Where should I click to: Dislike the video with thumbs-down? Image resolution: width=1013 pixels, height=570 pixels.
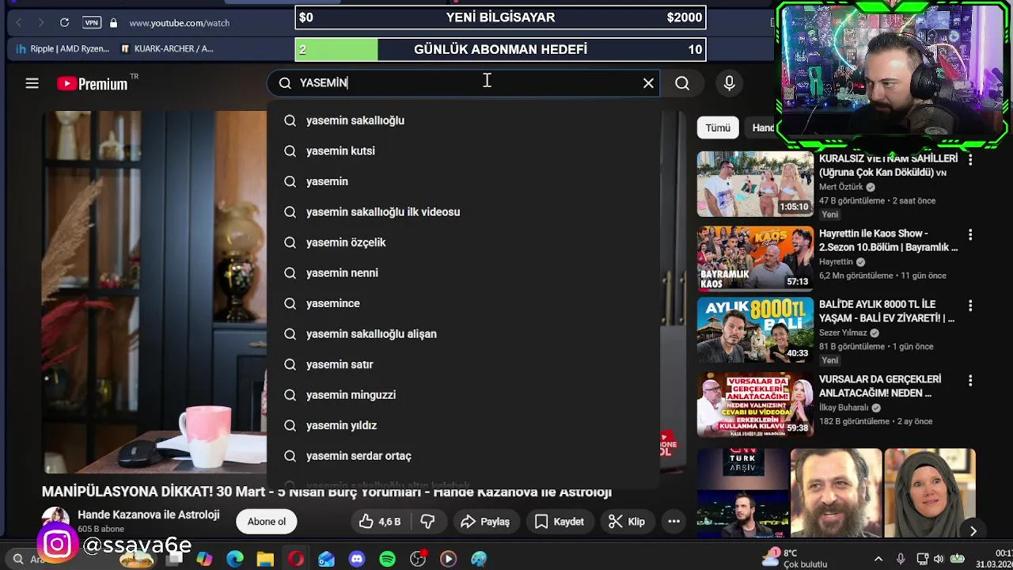point(428,522)
